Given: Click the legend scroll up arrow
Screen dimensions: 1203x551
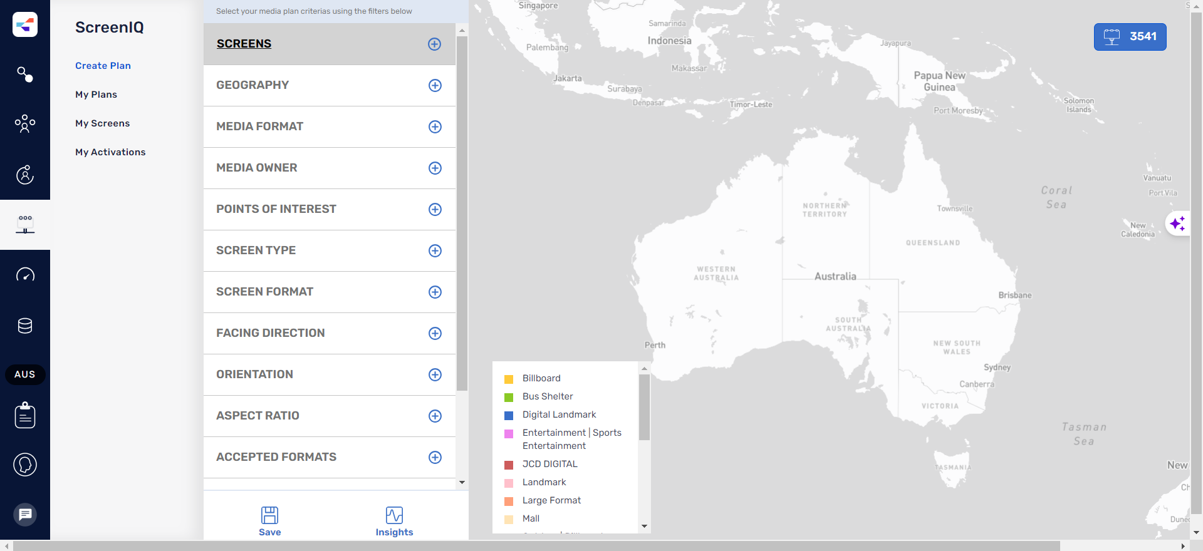Looking at the screenshot, I should point(644,368).
